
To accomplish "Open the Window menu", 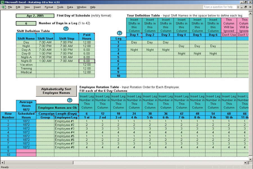I will click(82, 7).
